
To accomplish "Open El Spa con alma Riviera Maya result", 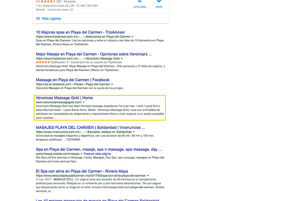I will click(x=82, y=171).
